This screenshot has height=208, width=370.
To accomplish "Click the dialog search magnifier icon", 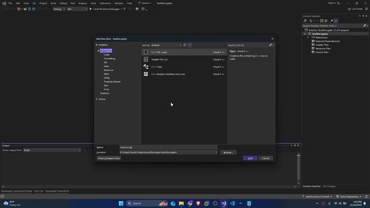I will [271, 45].
